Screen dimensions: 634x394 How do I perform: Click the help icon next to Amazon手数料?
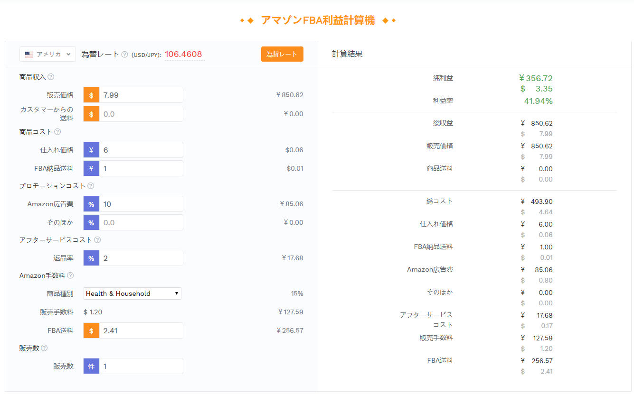coord(70,275)
